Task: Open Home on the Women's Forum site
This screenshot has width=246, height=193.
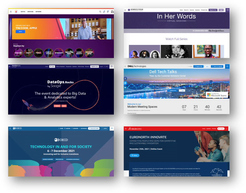Action: [181, 10]
